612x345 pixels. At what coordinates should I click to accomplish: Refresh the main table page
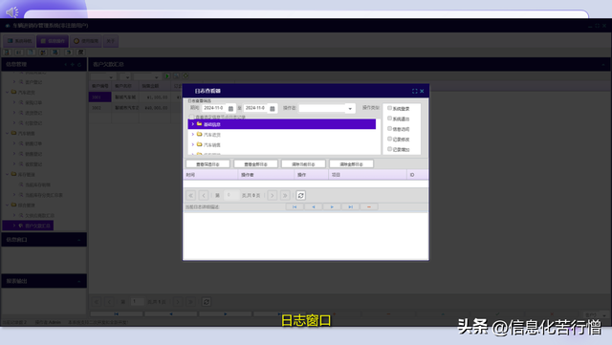point(207,302)
